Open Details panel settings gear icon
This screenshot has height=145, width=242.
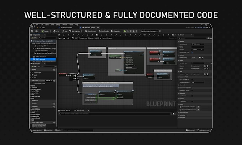point(211,38)
